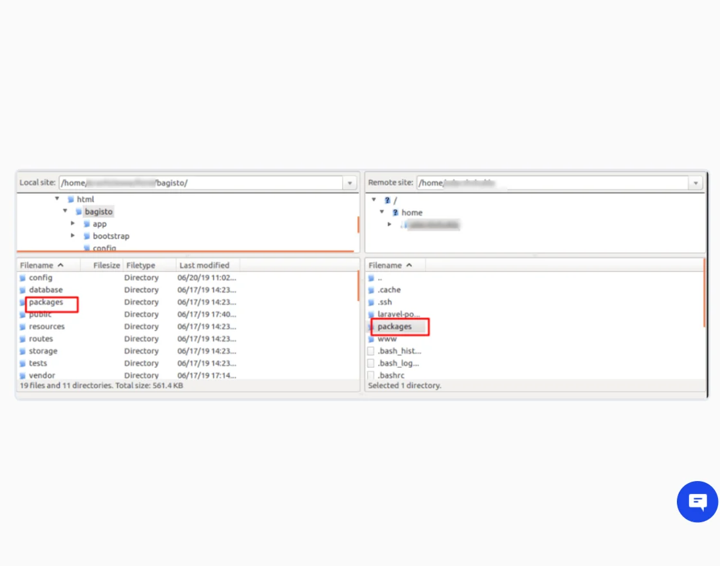The width and height of the screenshot is (720, 566).
Task: Click the 06/17/19 17:40... date cell
Action: [206, 315]
